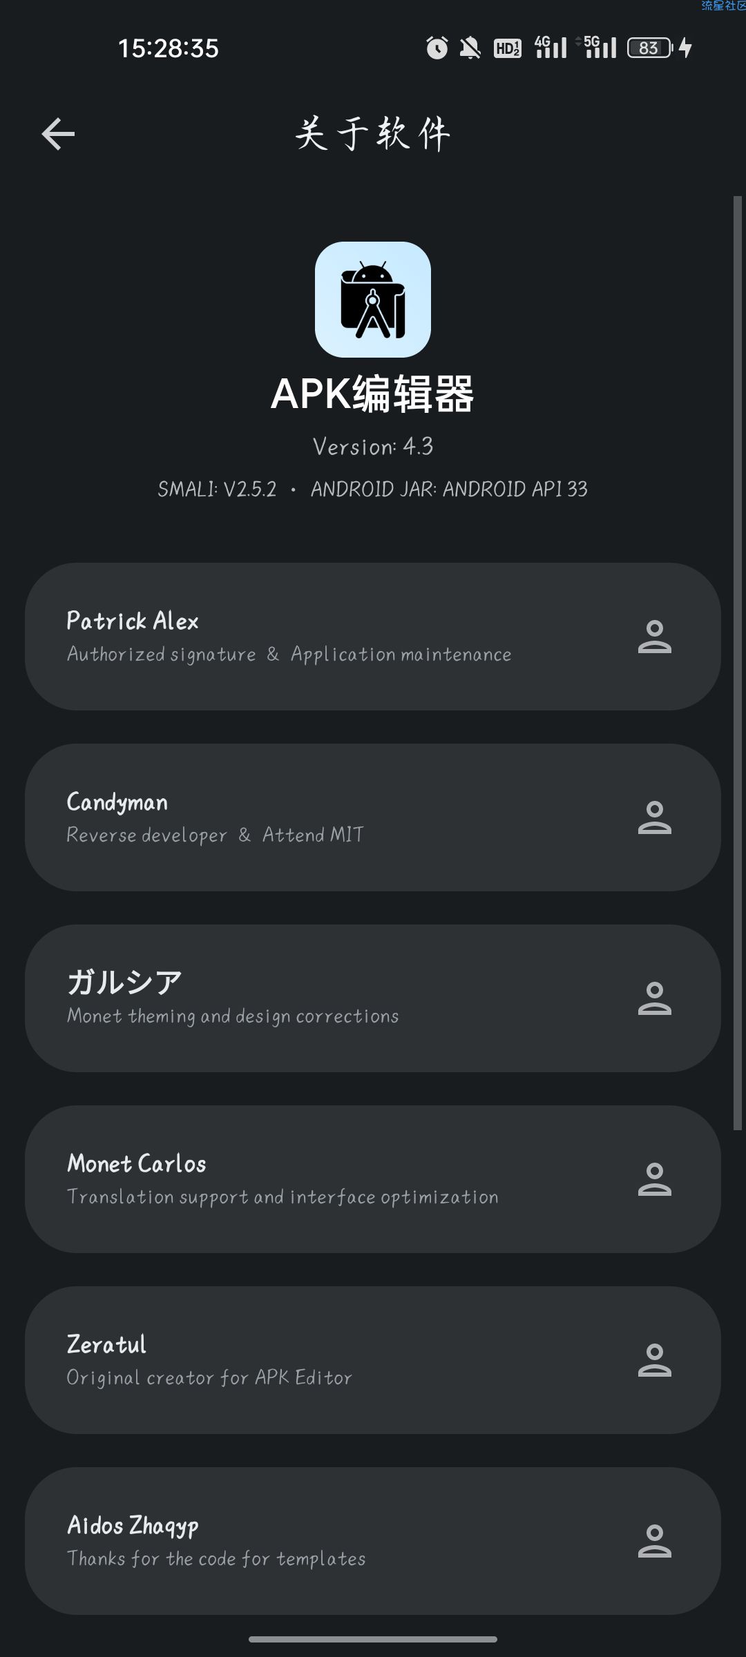Click the Version 4.3 label

(x=373, y=447)
